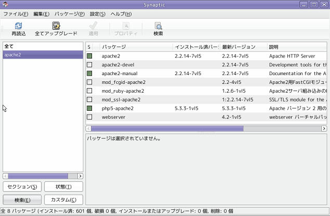Viewport: 330px width, 216px height.
Task: Toggle status box of apache2-manual
Action: click(x=89, y=74)
